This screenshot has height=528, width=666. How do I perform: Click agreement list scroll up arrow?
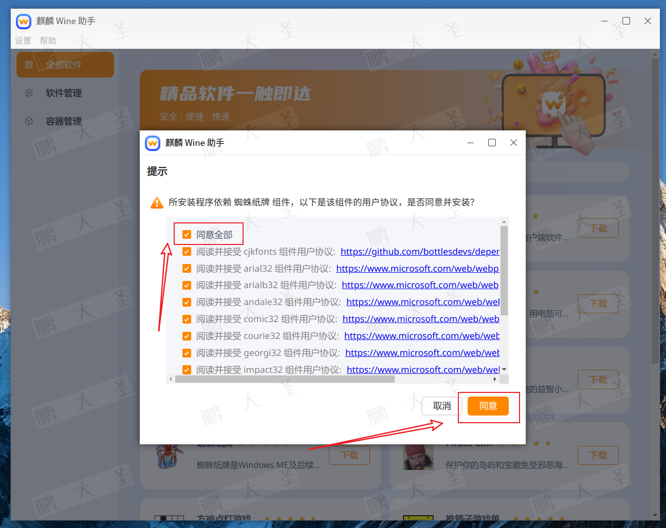point(504,221)
